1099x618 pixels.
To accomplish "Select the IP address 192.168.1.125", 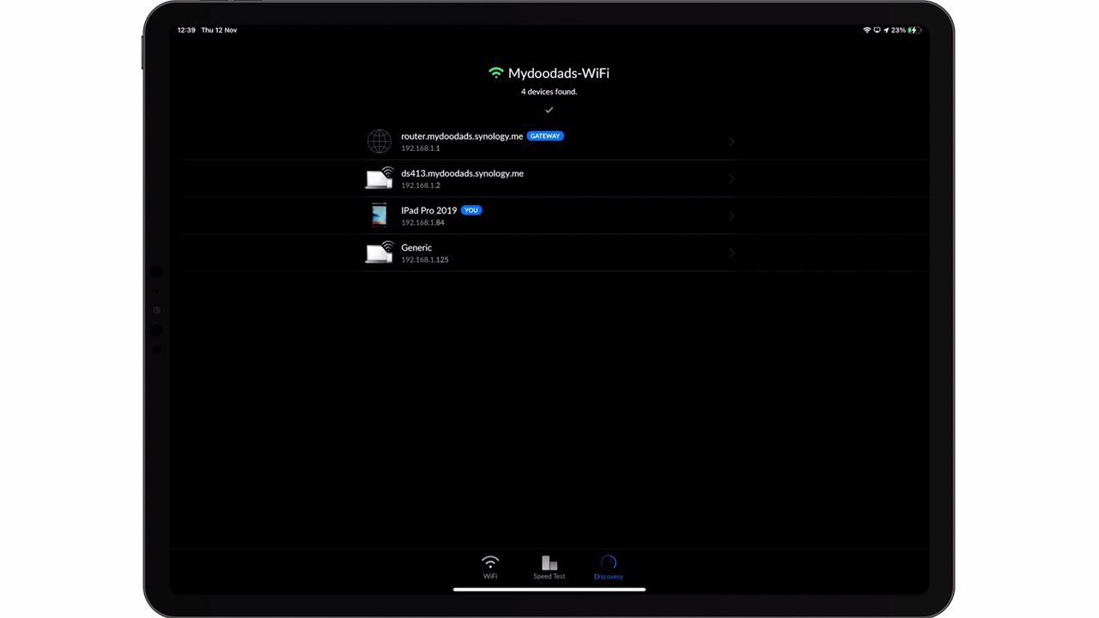I will 425,259.
